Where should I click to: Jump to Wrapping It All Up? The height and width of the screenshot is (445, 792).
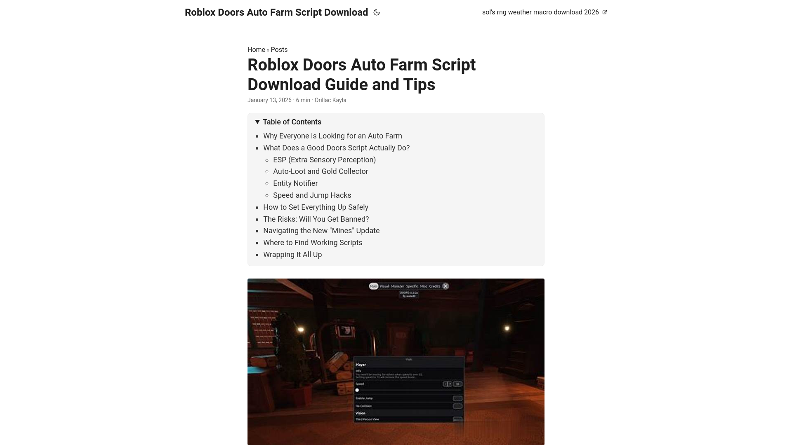tap(292, 255)
